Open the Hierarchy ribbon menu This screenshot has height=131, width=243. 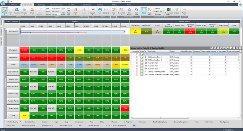click(24, 11)
